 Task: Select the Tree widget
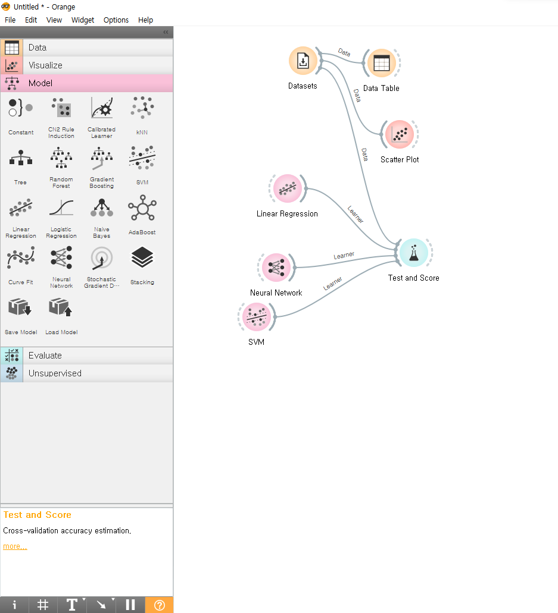click(20, 158)
